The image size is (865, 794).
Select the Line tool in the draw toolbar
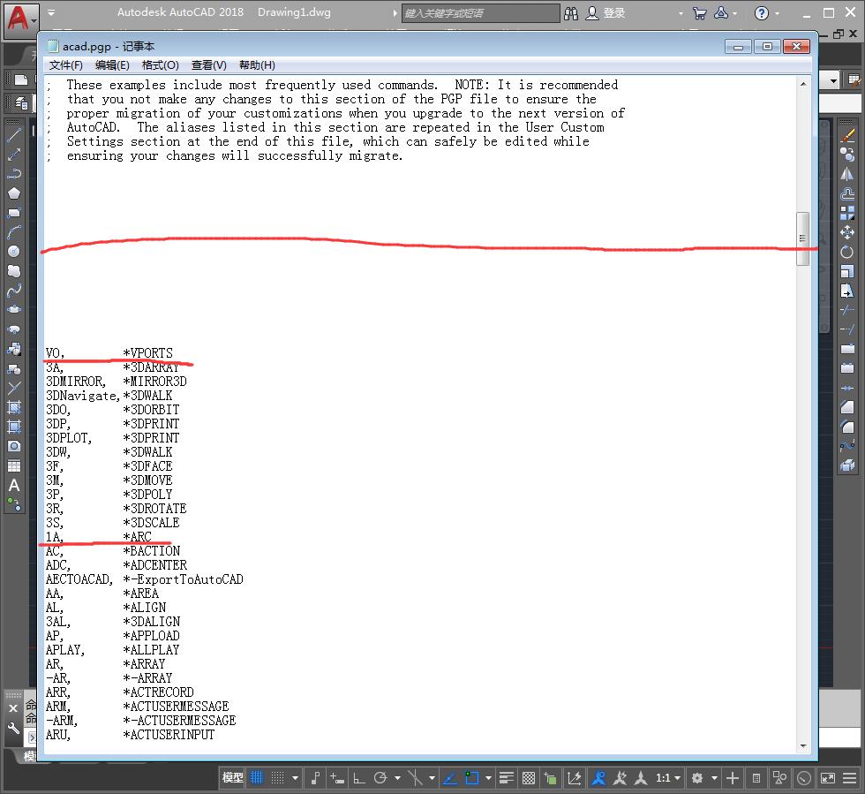[14, 135]
